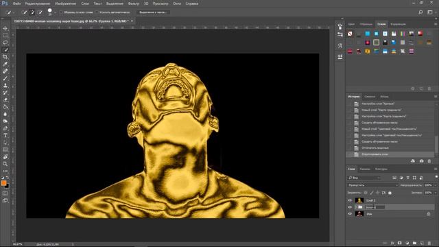Hide the Фон background layer
The width and height of the screenshot is (439, 247).
pos(350,214)
